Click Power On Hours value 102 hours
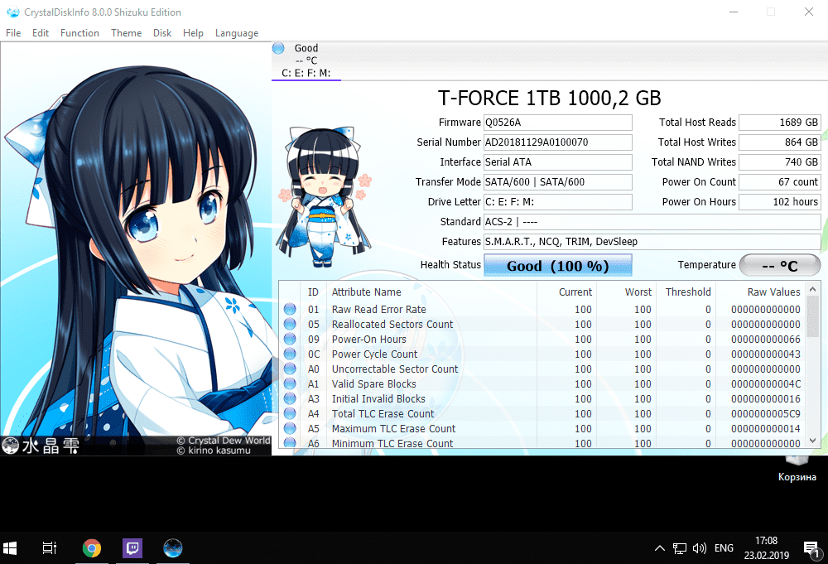828x564 pixels. (779, 202)
